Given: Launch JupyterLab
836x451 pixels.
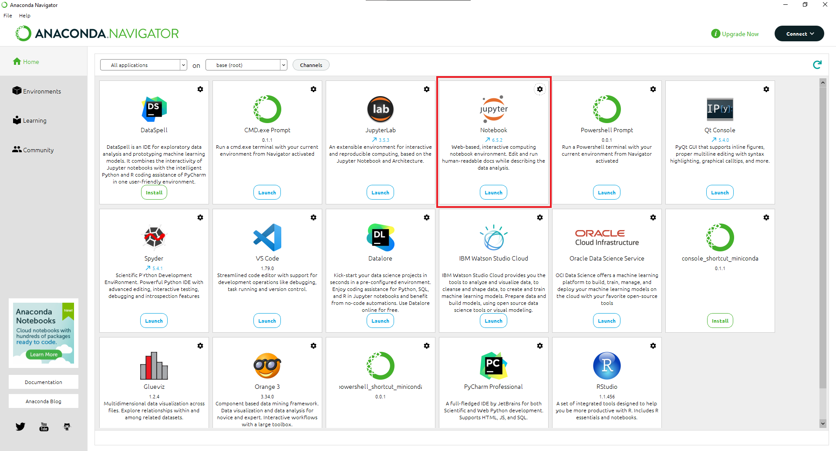Looking at the screenshot, I should 381,192.
